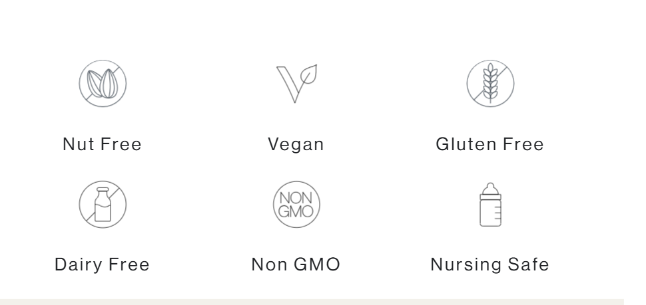Click the circular NON GMO badge icon

point(296,204)
